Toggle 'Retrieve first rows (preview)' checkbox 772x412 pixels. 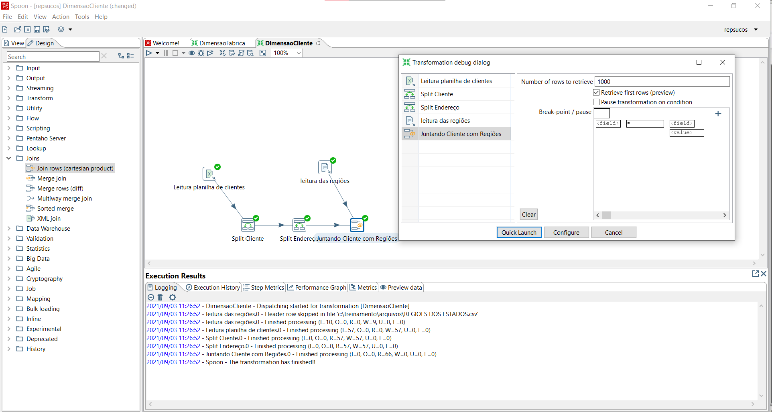pos(596,93)
